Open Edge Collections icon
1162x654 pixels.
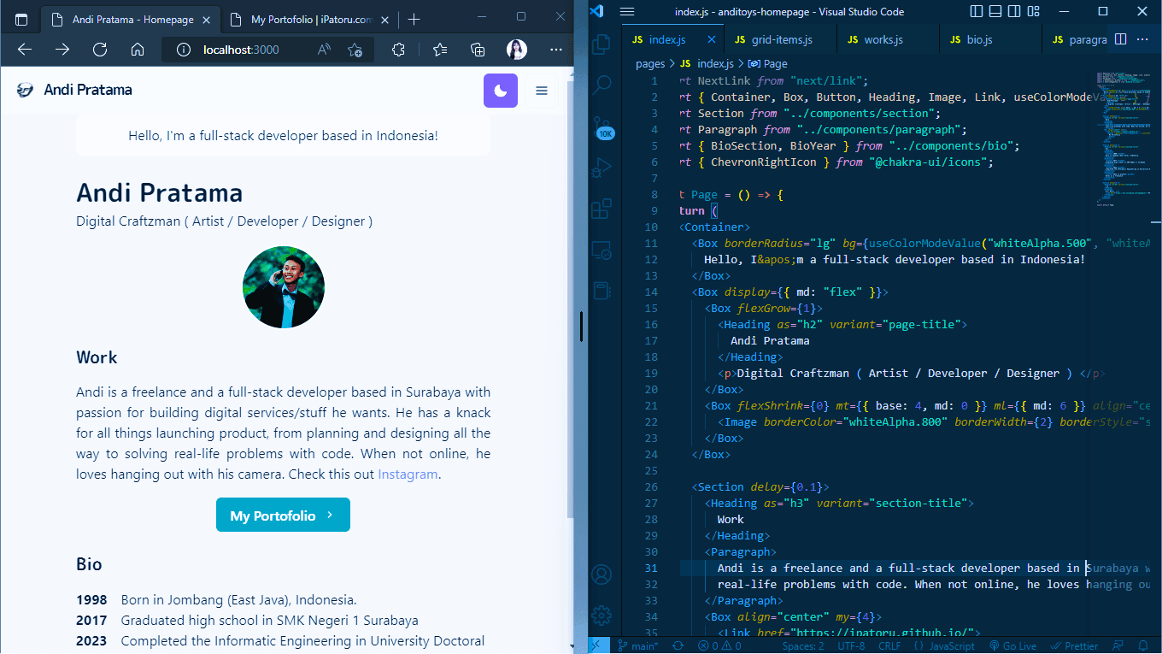pos(478,50)
